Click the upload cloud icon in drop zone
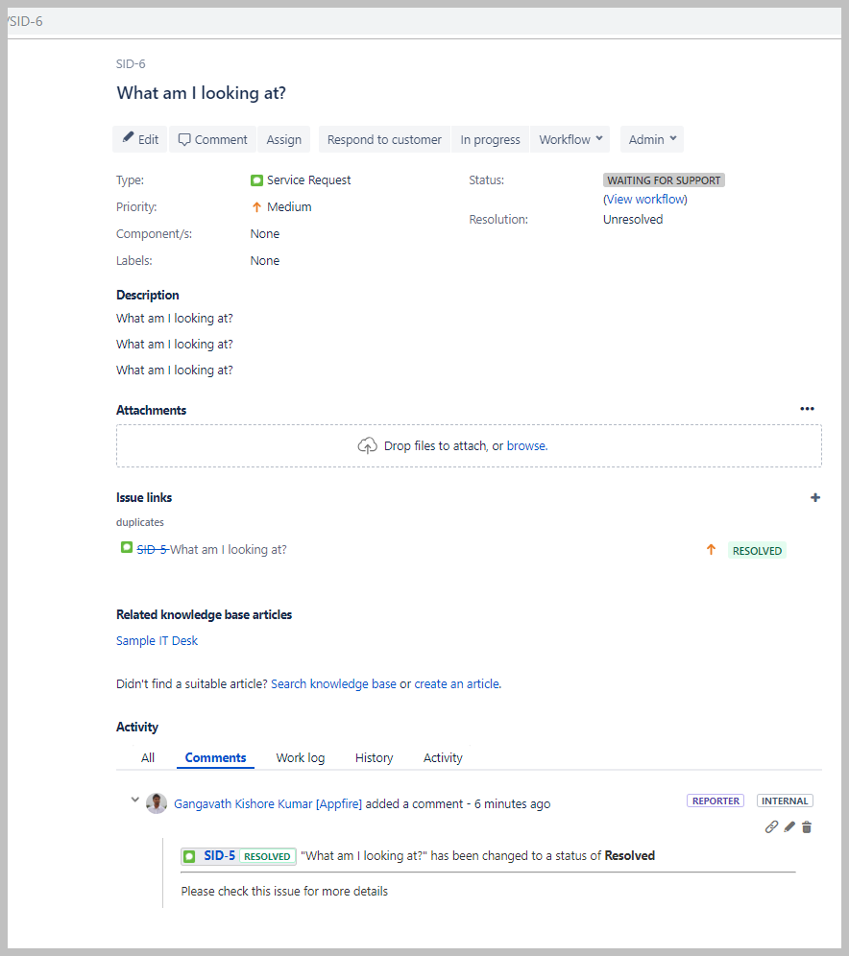The height and width of the screenshot is (956, 849). point(367,445)
